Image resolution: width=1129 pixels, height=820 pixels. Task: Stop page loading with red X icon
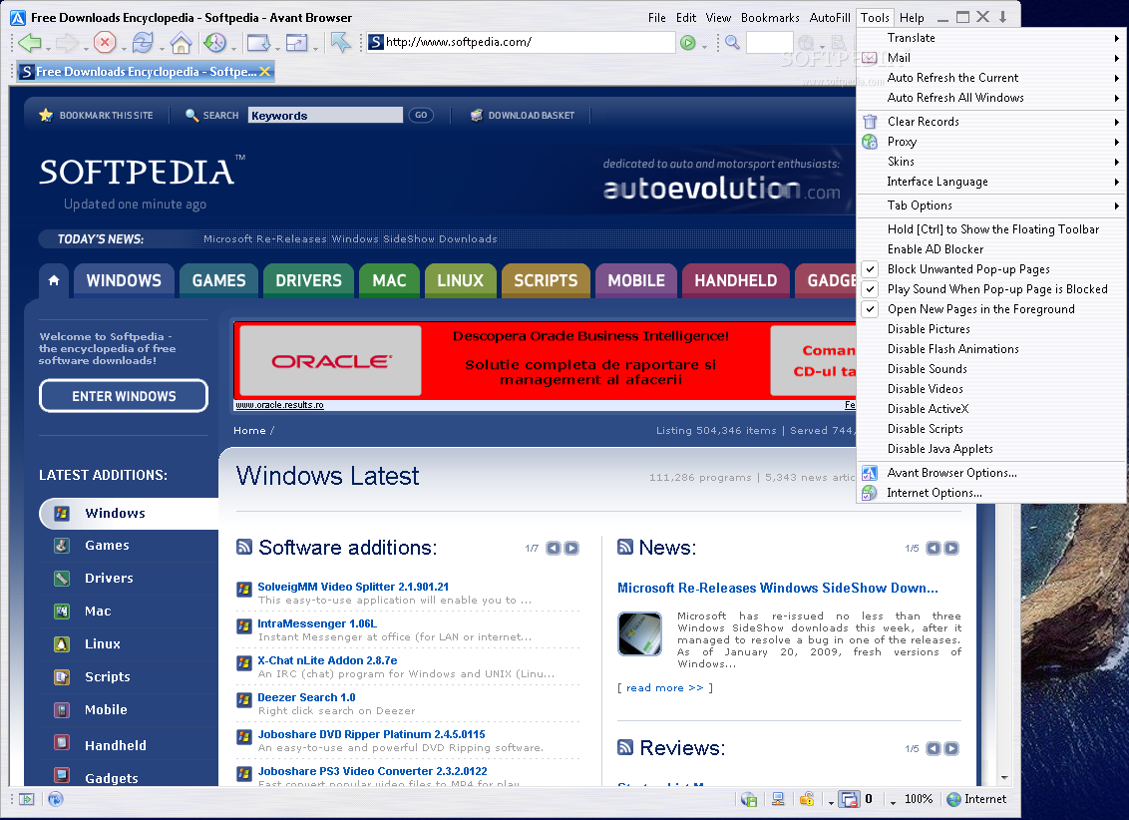[x=105, y=43]
